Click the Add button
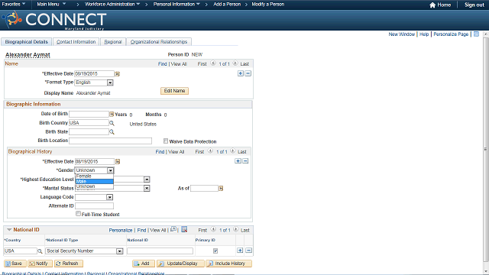The width and height of the screenshot is (489, 275). click(144, 264)
